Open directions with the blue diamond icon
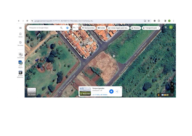The height and width of the screenshot is (136, 192). (x=67, y=28)
